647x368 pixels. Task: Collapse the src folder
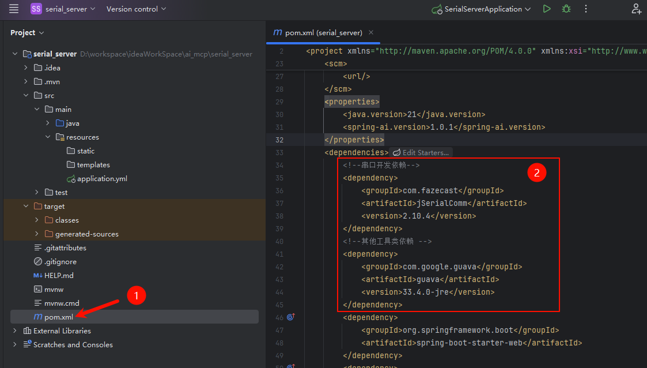(x=25, y=95)
